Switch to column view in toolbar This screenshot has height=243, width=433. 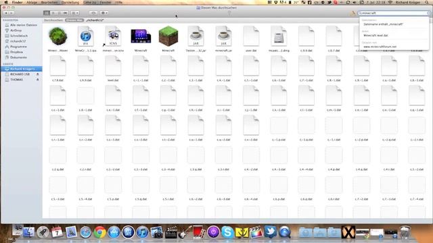[59, 13]
